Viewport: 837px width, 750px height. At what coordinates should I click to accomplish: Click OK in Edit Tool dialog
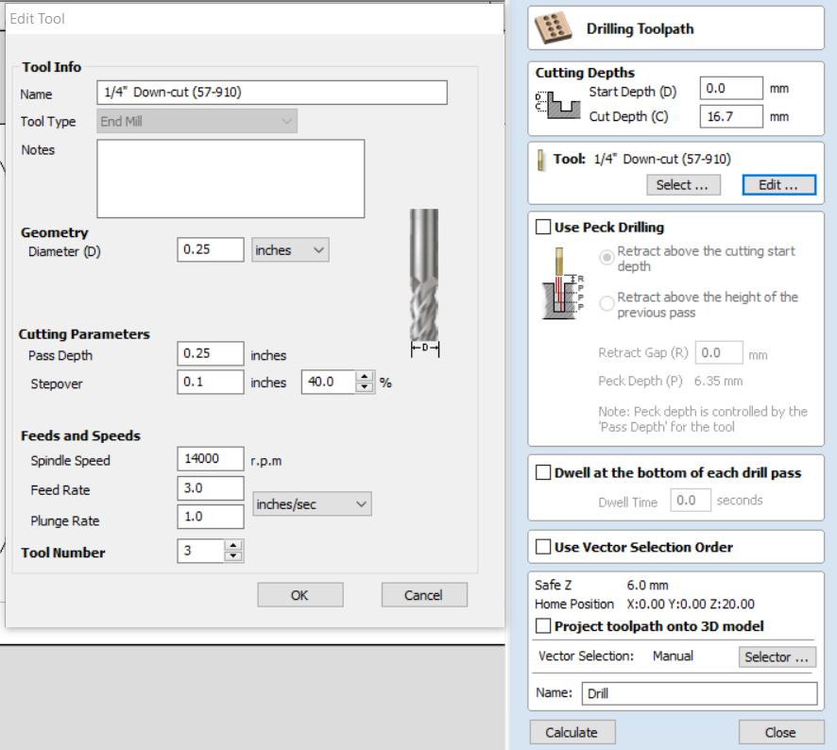300,595
